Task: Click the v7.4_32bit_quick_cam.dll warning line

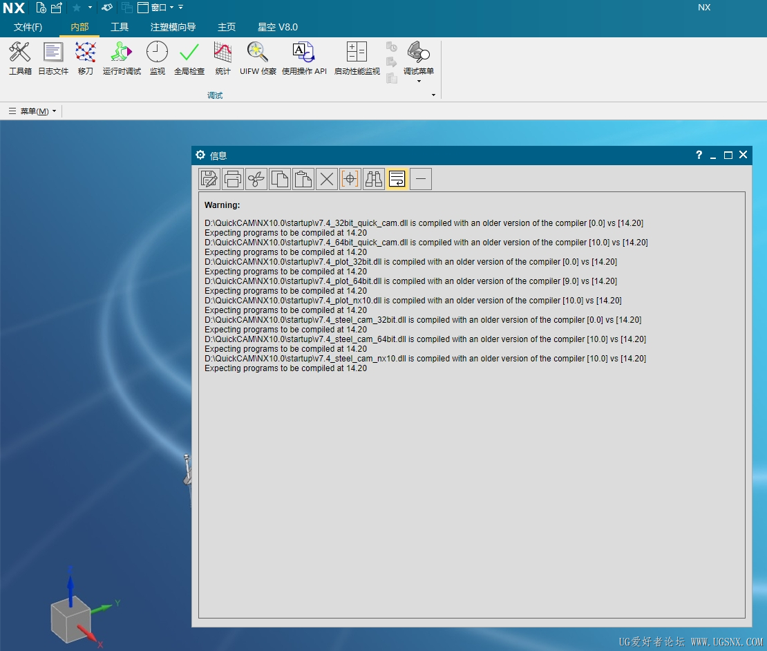Action: pyautogui.click(x=424, y=223)
